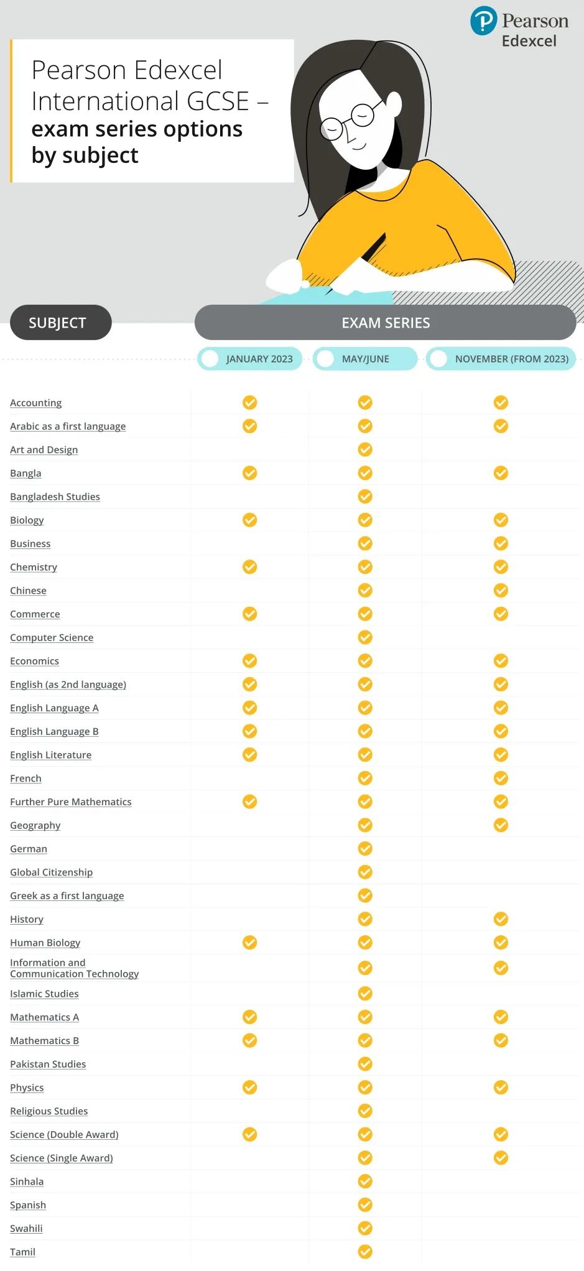
Task: Click Business November checkmark
Action: tap(501, 543)
